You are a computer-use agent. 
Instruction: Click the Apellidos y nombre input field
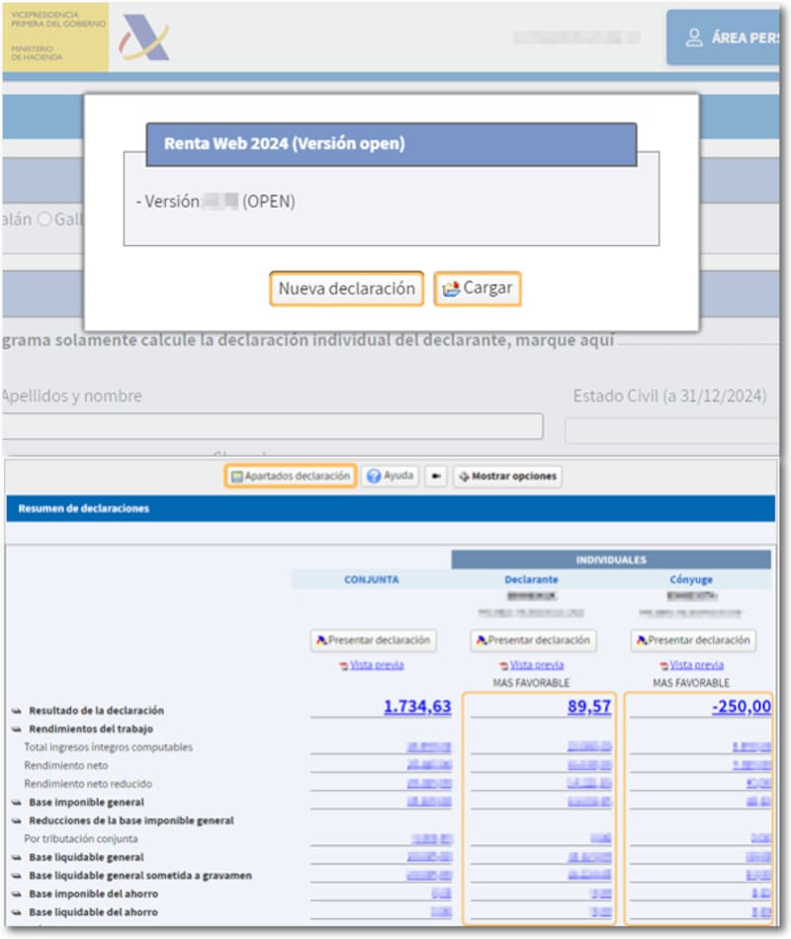272,426
